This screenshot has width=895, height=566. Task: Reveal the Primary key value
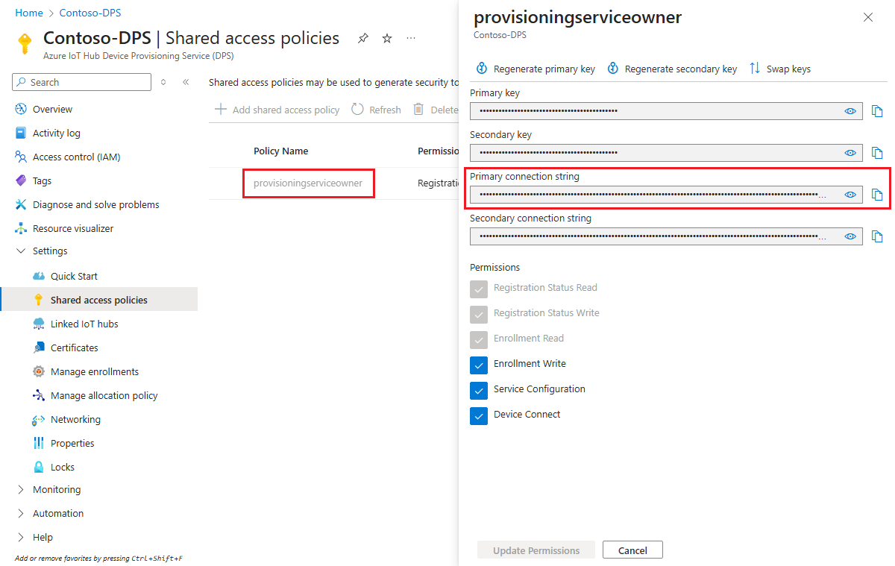(x=850, y=110)
